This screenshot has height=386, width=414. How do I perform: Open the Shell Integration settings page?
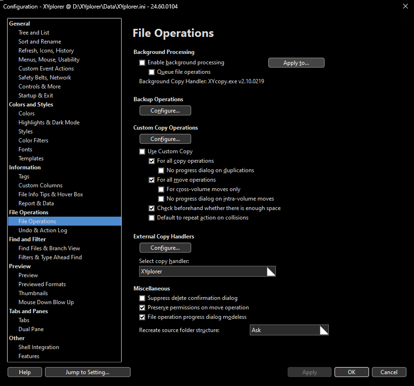38,347
